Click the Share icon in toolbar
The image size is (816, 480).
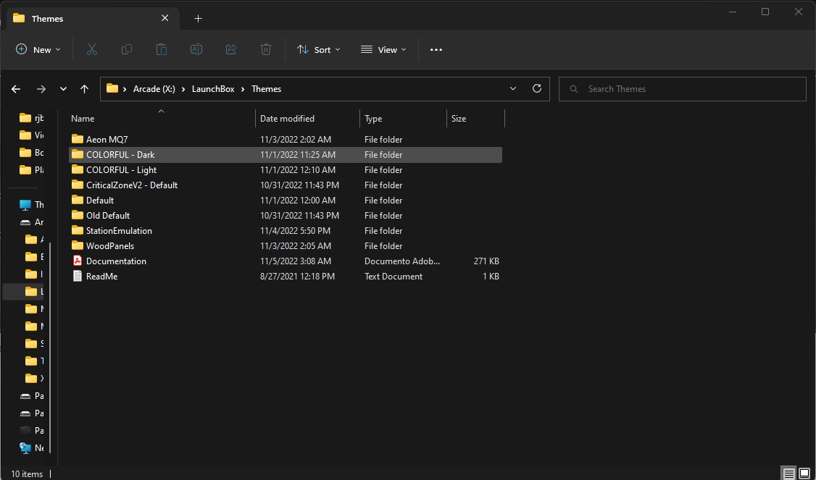click(x=231, y=49)
